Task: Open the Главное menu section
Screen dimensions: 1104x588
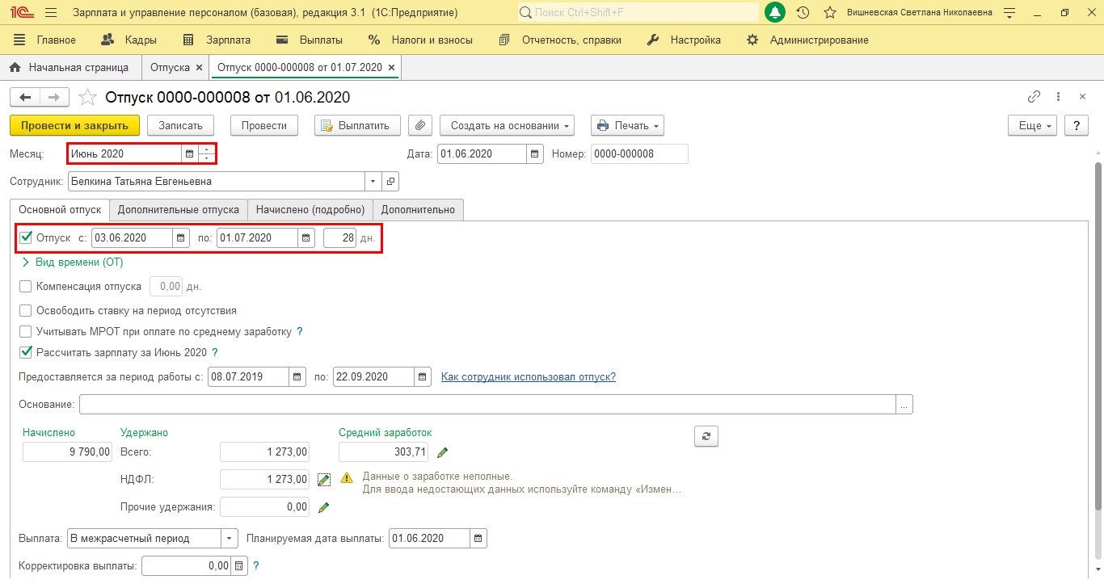Action: (44, 40)
